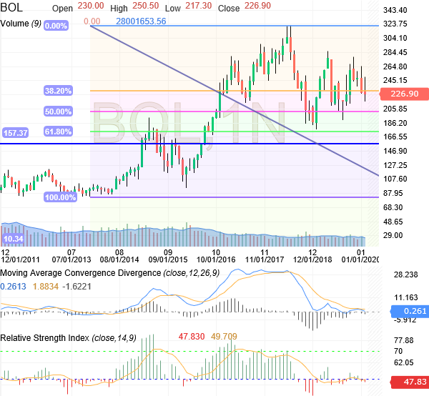
Task: Click the 12/01/2011 date axis label
Action: 20,259
